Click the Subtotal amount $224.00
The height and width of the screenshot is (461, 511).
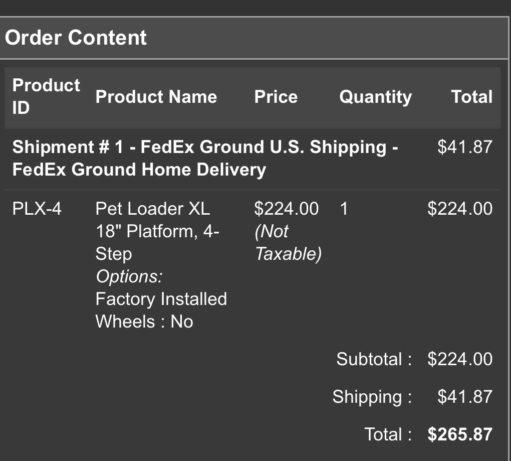tap(459, 359)
